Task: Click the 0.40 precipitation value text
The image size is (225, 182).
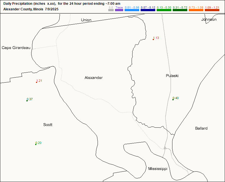Action: coord(175,98)
